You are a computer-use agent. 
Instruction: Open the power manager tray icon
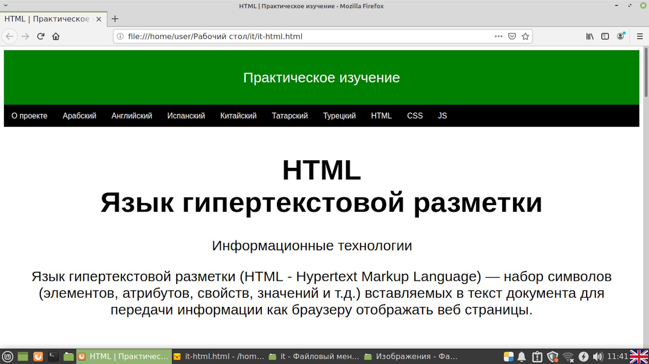click(583, 357)
